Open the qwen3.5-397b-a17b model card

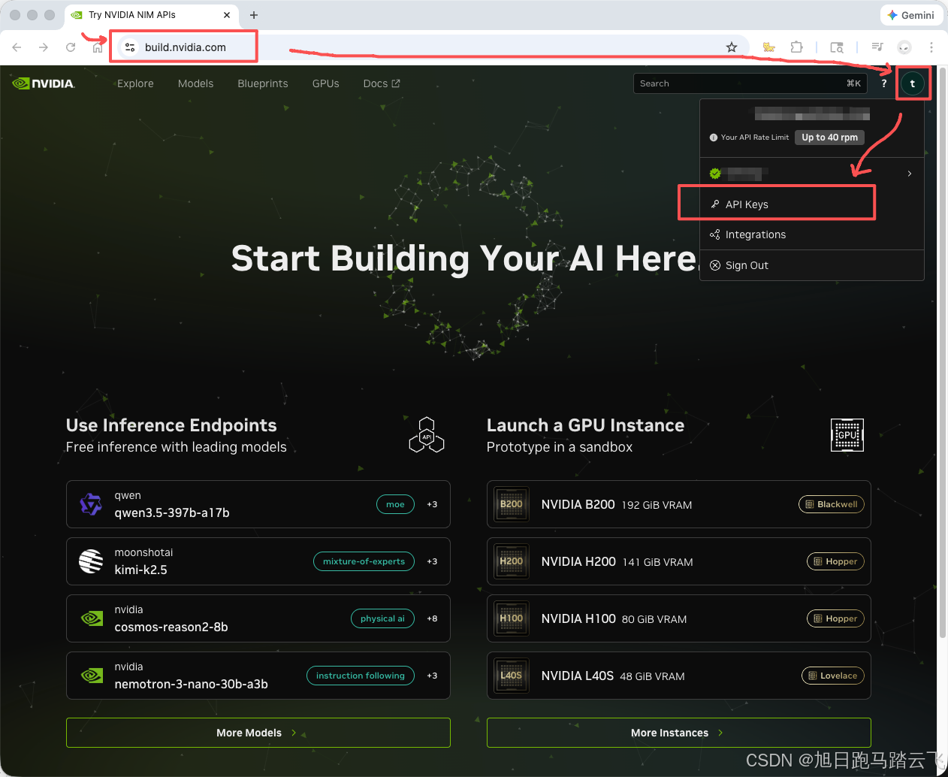coord(258,504)
